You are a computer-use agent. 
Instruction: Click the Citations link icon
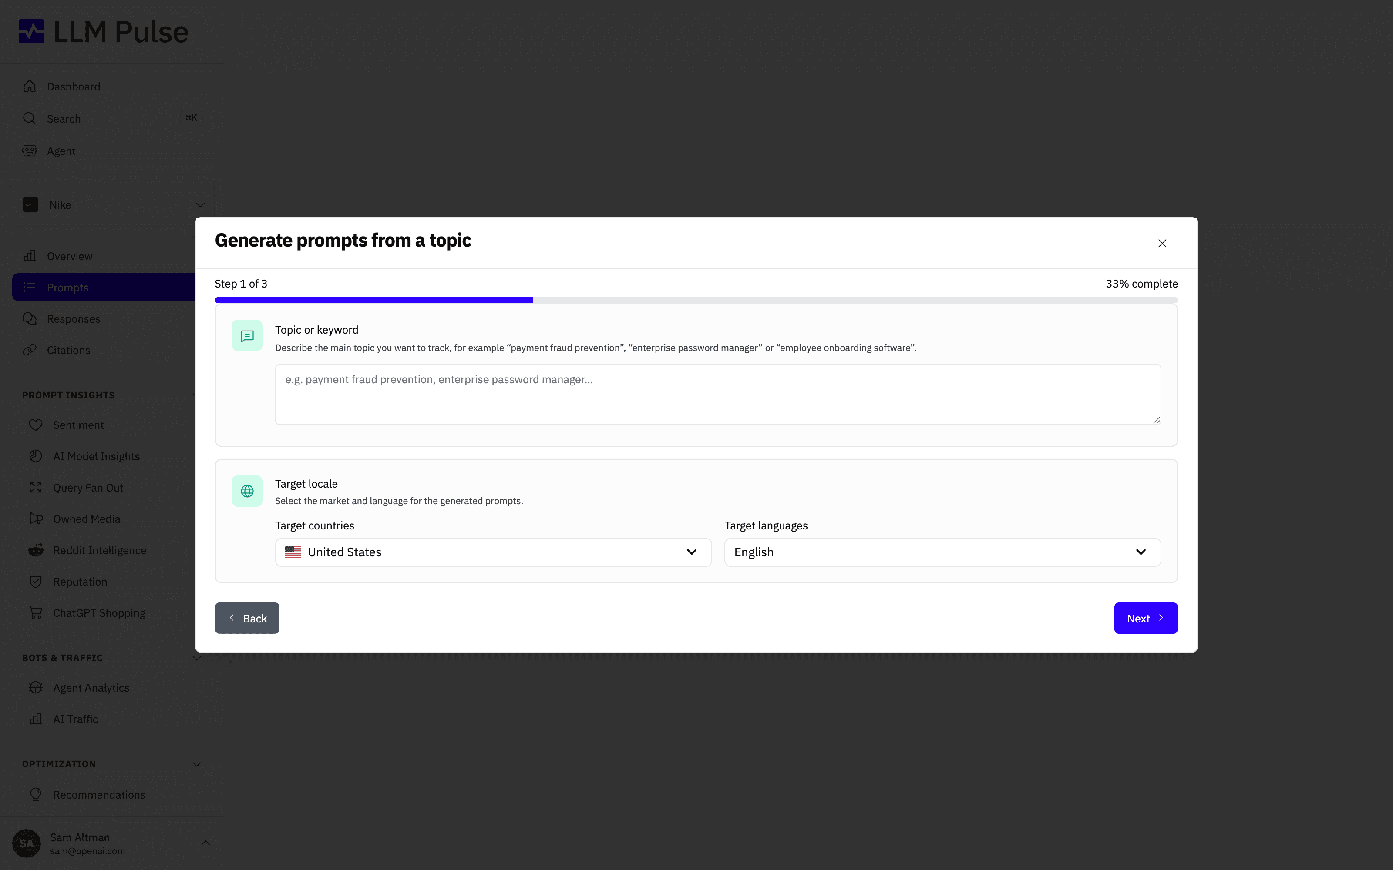(x=30, y=350)
